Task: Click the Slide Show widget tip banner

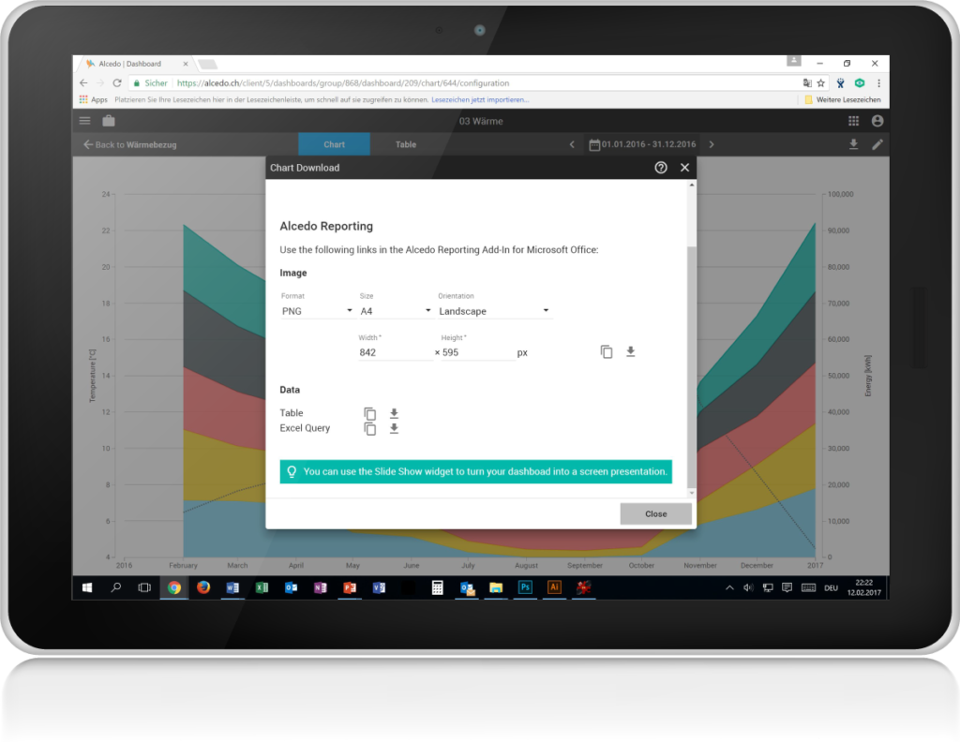Action: click(475, 471)
